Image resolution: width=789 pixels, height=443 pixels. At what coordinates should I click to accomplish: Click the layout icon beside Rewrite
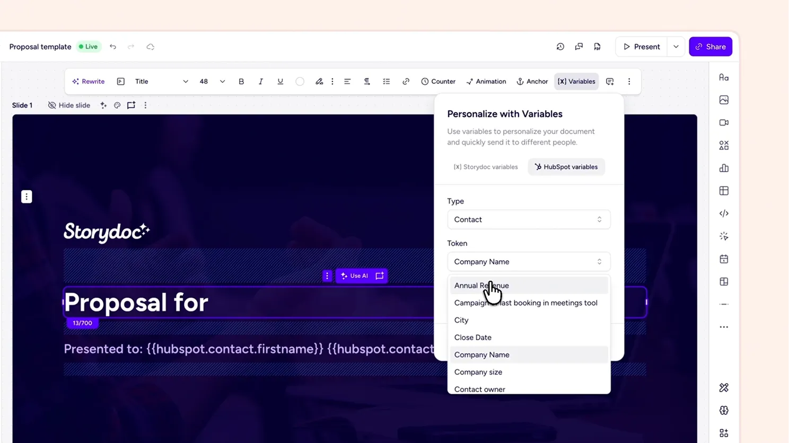tap(121, 82)
